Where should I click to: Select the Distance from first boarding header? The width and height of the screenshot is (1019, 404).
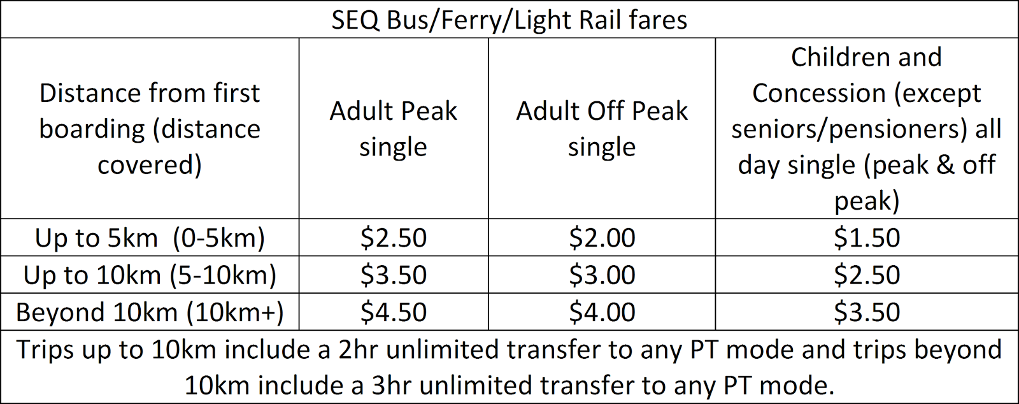150,129
